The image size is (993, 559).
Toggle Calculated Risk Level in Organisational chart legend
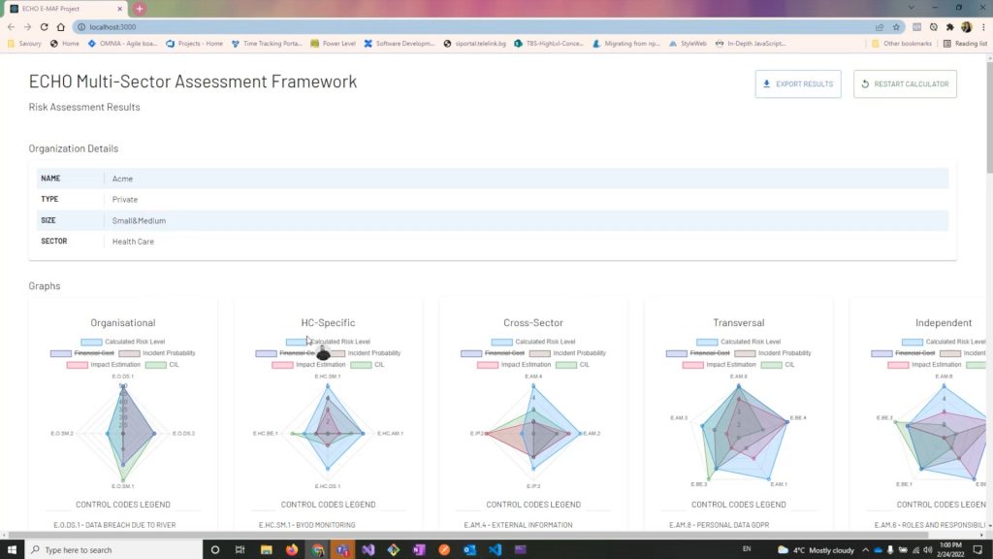pos(123,342)
